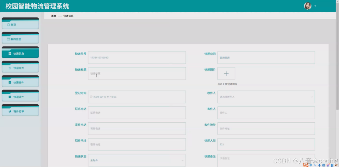Click the 点击上传快递照片 hint text
Image resolution: width=339 pixels, height=167 pixels.
point(227,84)
